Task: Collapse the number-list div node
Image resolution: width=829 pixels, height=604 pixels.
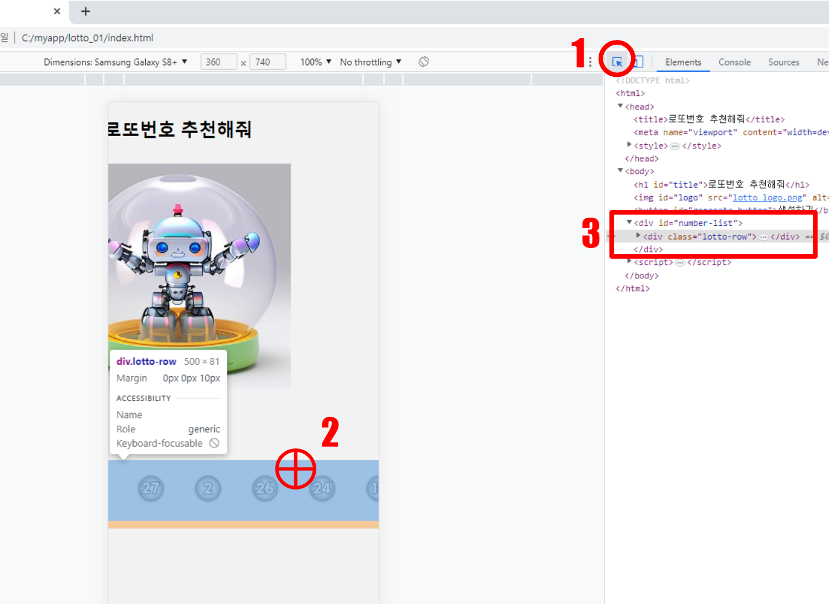Action: [x=629, y=222]
